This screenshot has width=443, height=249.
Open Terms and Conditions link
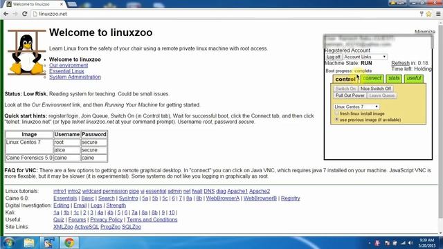[x=152, y=219]
